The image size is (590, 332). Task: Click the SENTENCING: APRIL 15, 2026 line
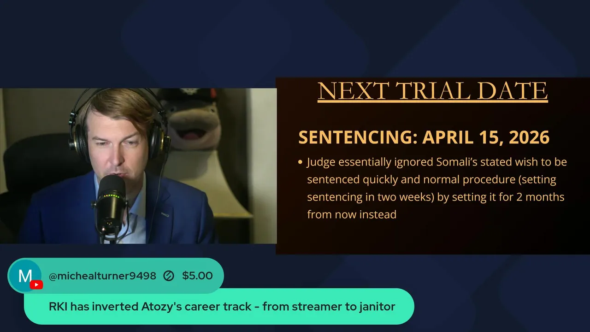click(x=424, y=137)
